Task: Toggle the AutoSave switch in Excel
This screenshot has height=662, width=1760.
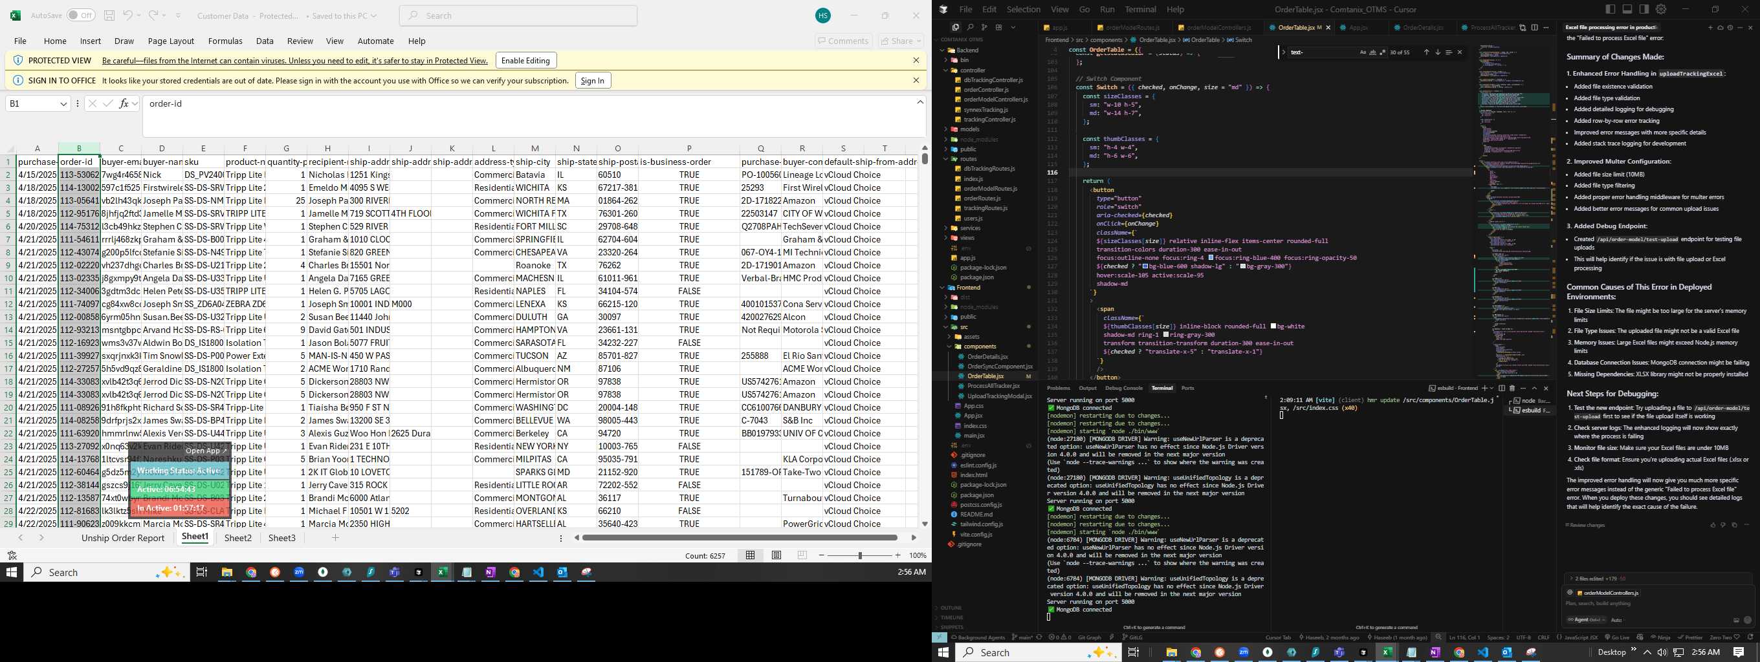Action: pyautogui.click(x=81, y=15)
